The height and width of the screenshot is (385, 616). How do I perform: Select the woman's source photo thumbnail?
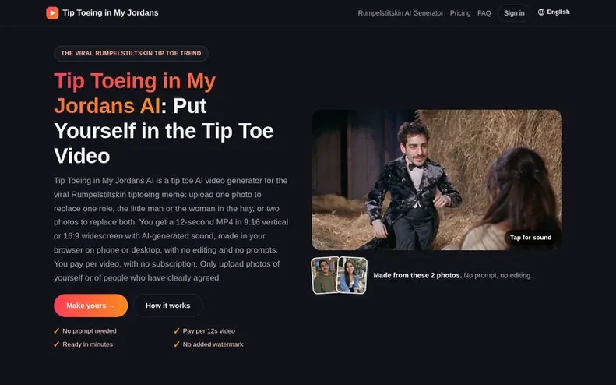[x=353, y=275]
